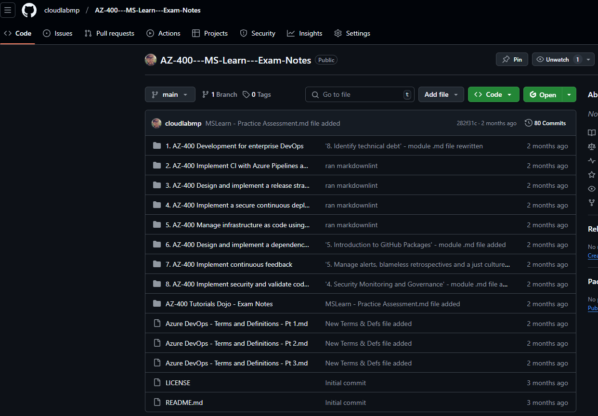Go to GitHub home via Octocat logo
The image size is (598, 416).
point(29,10)
